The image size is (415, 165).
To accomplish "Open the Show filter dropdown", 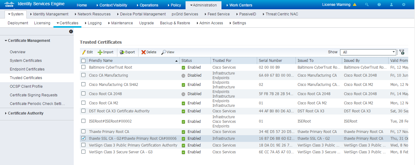I will (368, 52).
